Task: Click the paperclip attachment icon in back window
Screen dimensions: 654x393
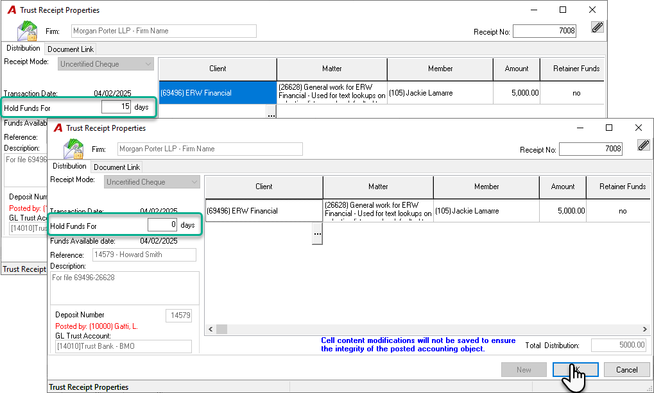Action: pos(598,27)
